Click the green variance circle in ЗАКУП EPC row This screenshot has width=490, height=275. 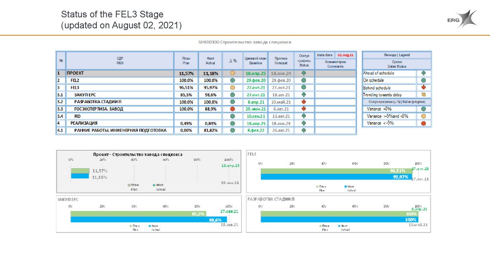pyautogui.click(x=232, y=95)
